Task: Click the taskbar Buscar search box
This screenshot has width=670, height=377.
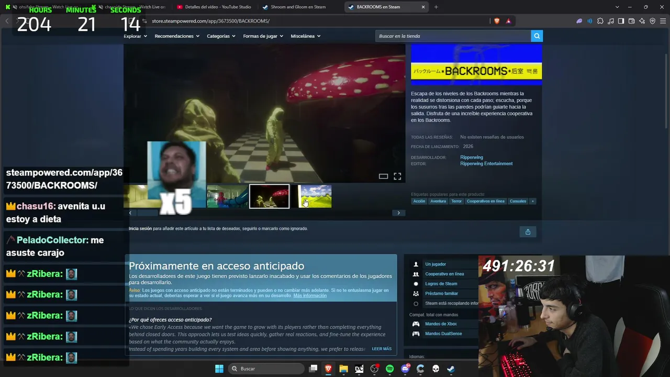Action: tap(267, 369)
